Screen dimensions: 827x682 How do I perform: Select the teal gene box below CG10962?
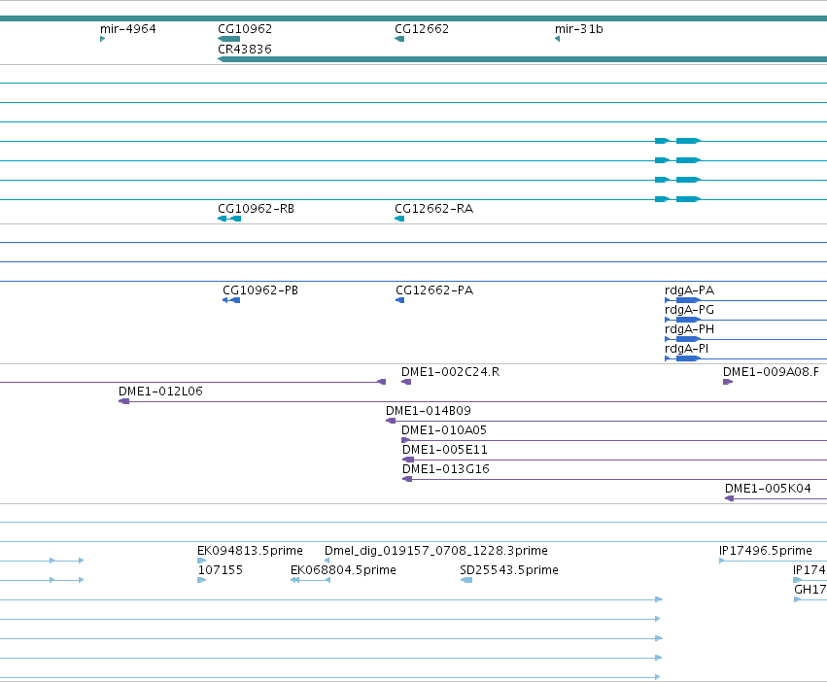click(229, 39)
